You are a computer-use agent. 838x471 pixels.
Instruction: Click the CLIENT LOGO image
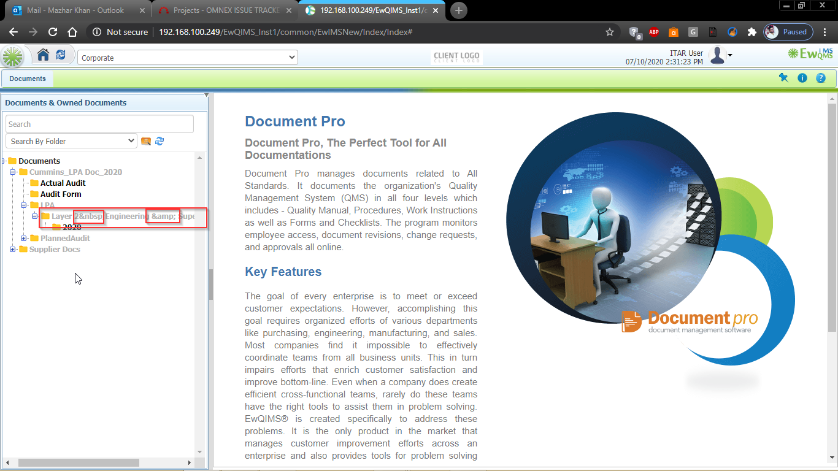click(x=456, y=57)
